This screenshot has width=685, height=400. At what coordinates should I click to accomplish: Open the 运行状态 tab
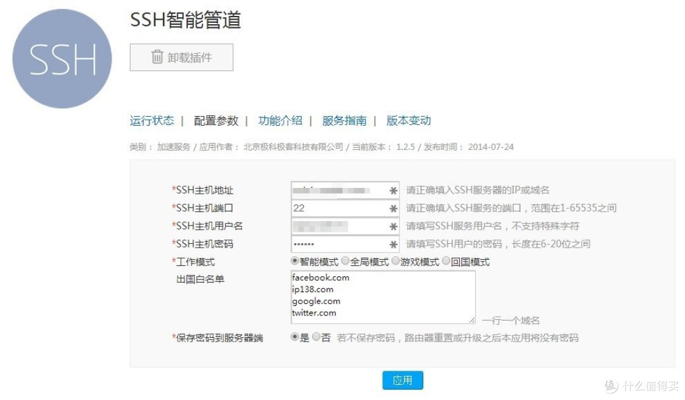[152, 121]
